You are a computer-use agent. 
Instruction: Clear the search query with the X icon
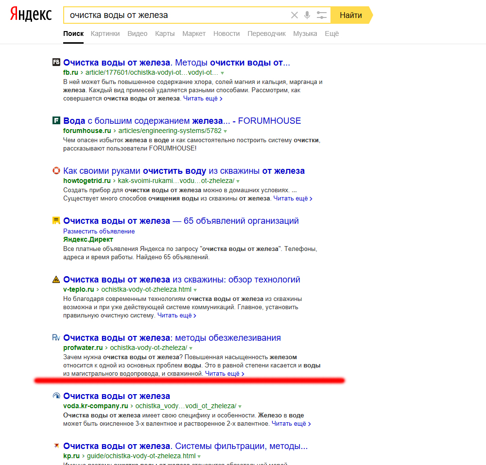pyautogui.click(x=295, y=15)
